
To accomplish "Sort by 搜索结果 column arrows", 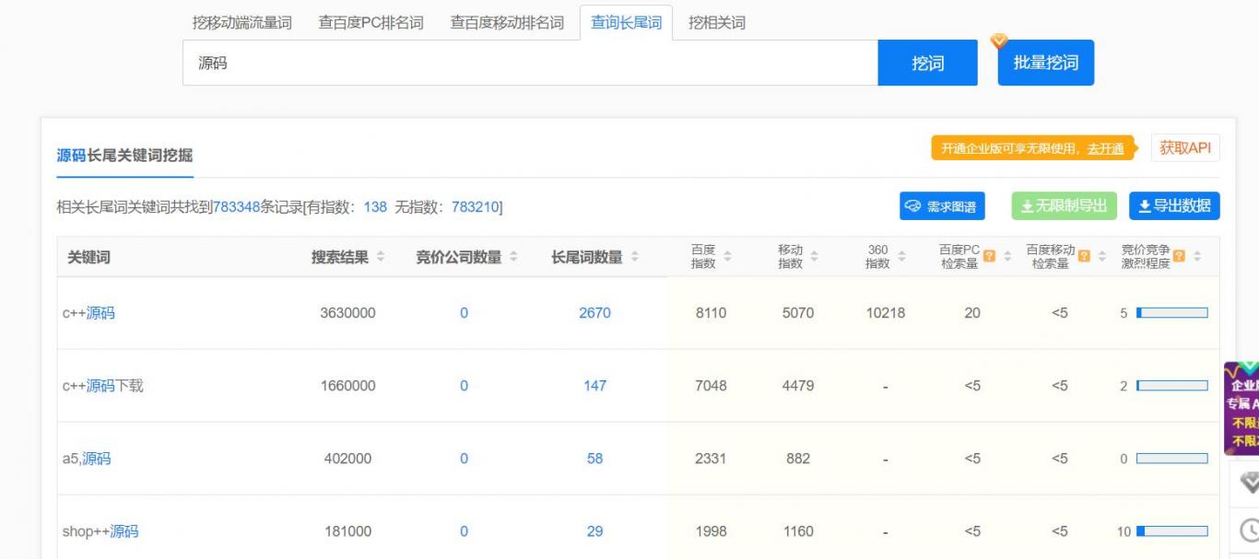I will point(381,257).
